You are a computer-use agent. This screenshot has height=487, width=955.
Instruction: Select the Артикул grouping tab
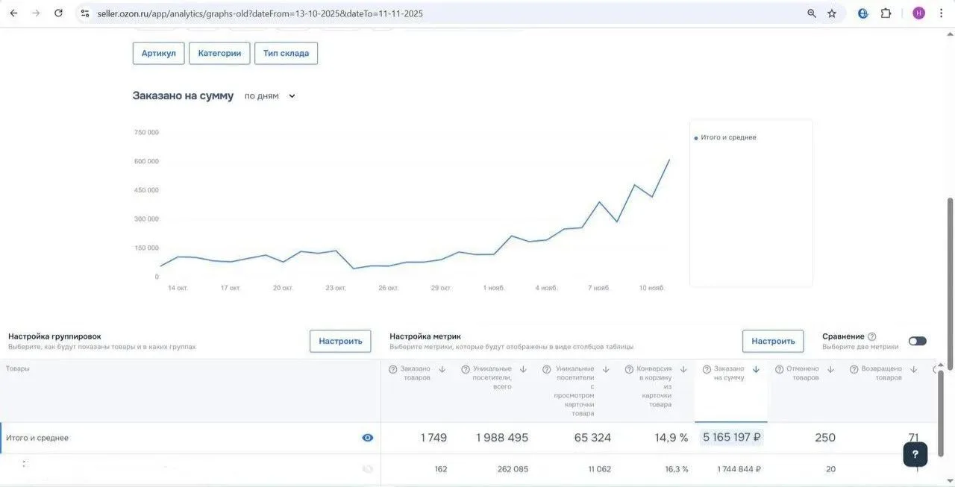[158, 53]
